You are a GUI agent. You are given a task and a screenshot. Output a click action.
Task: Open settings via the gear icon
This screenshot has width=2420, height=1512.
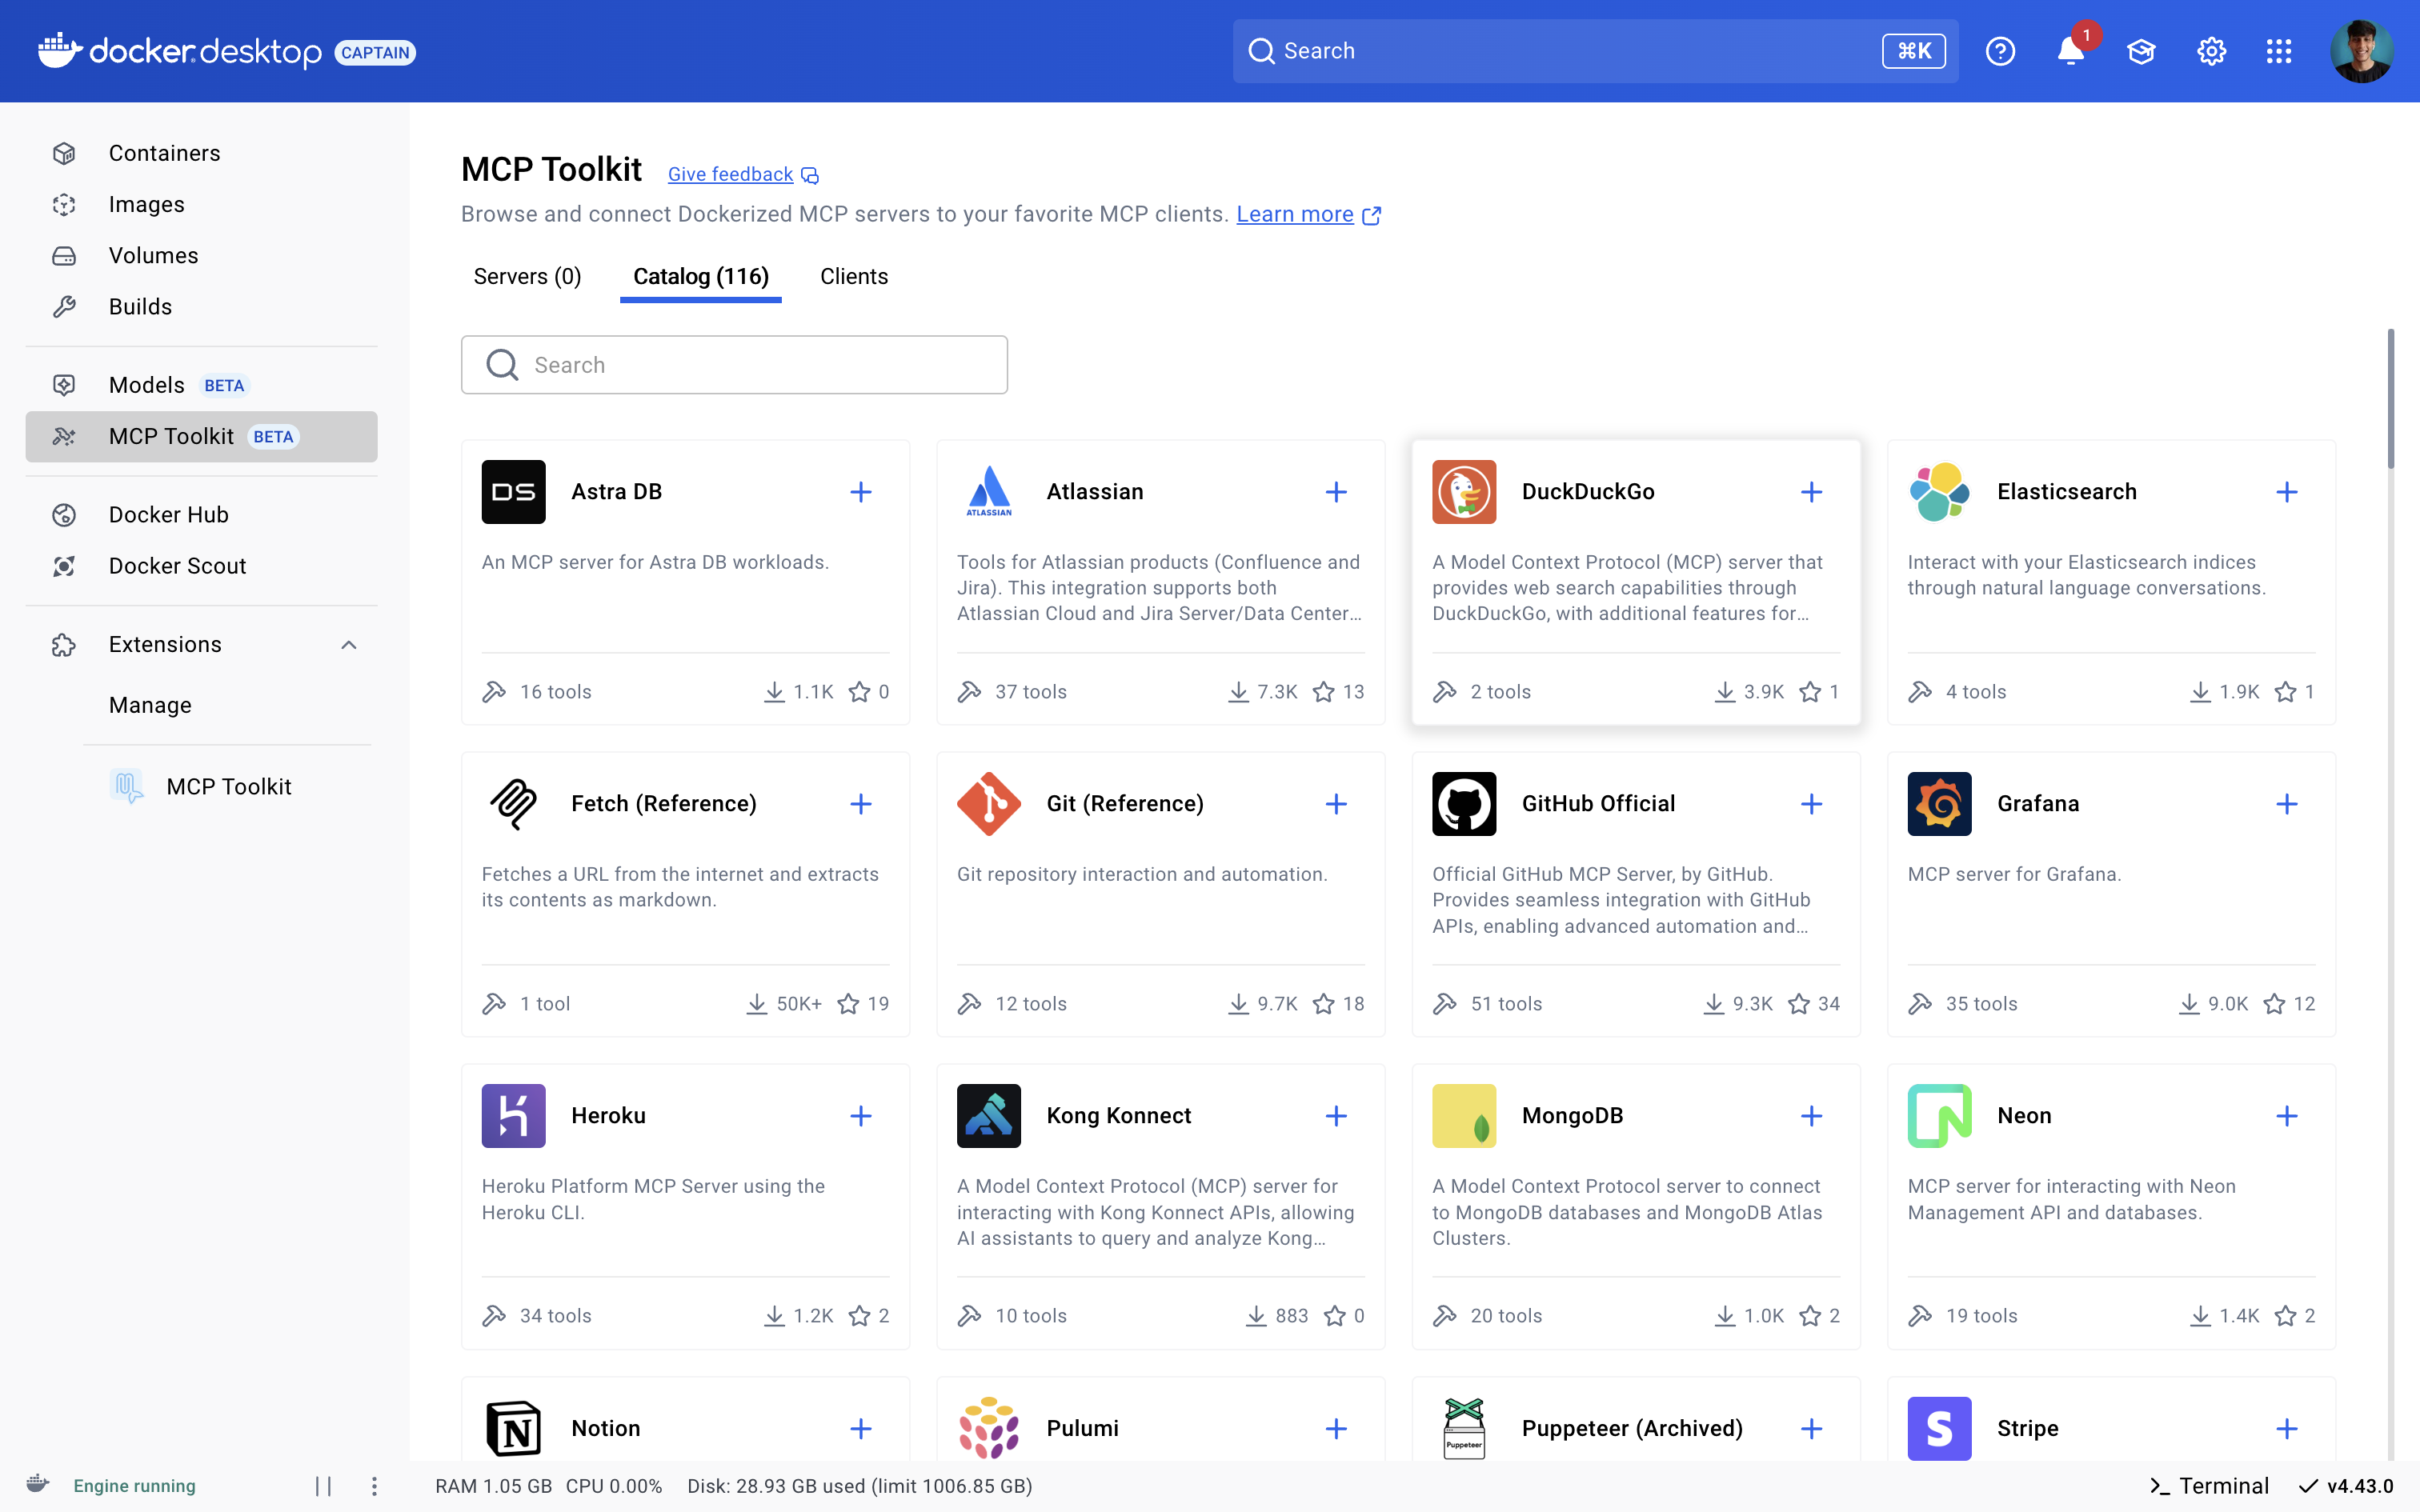pyautogui.click(x=2211, y=51)
